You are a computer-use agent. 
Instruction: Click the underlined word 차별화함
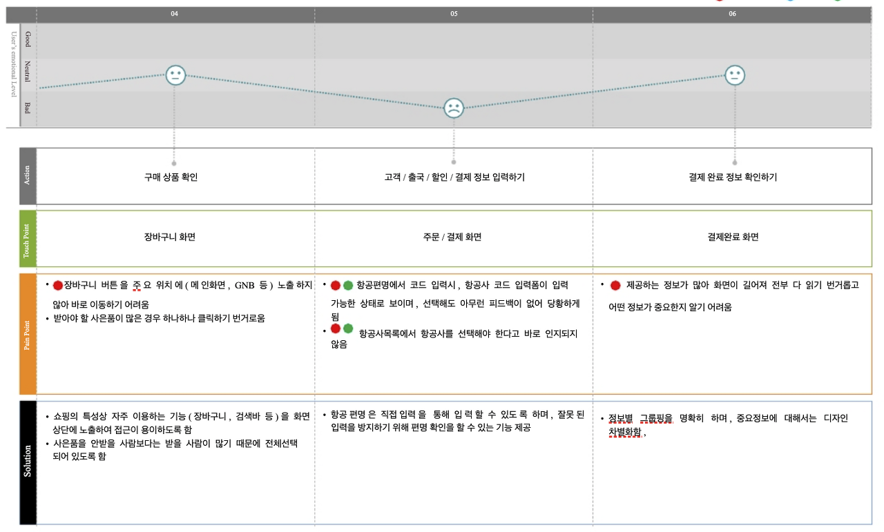[625, 432]
